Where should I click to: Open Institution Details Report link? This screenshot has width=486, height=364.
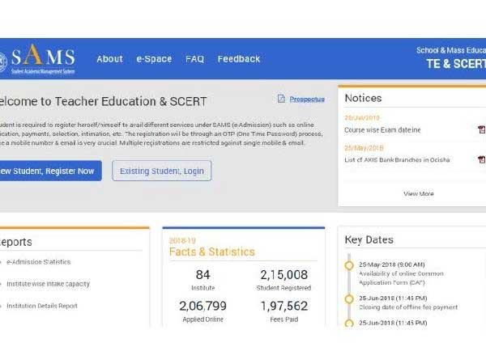click(x=42, y=306)
